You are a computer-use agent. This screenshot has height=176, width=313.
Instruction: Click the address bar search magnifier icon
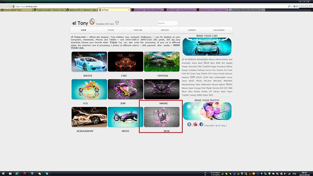pyautogui.click(x=289, y=6)
